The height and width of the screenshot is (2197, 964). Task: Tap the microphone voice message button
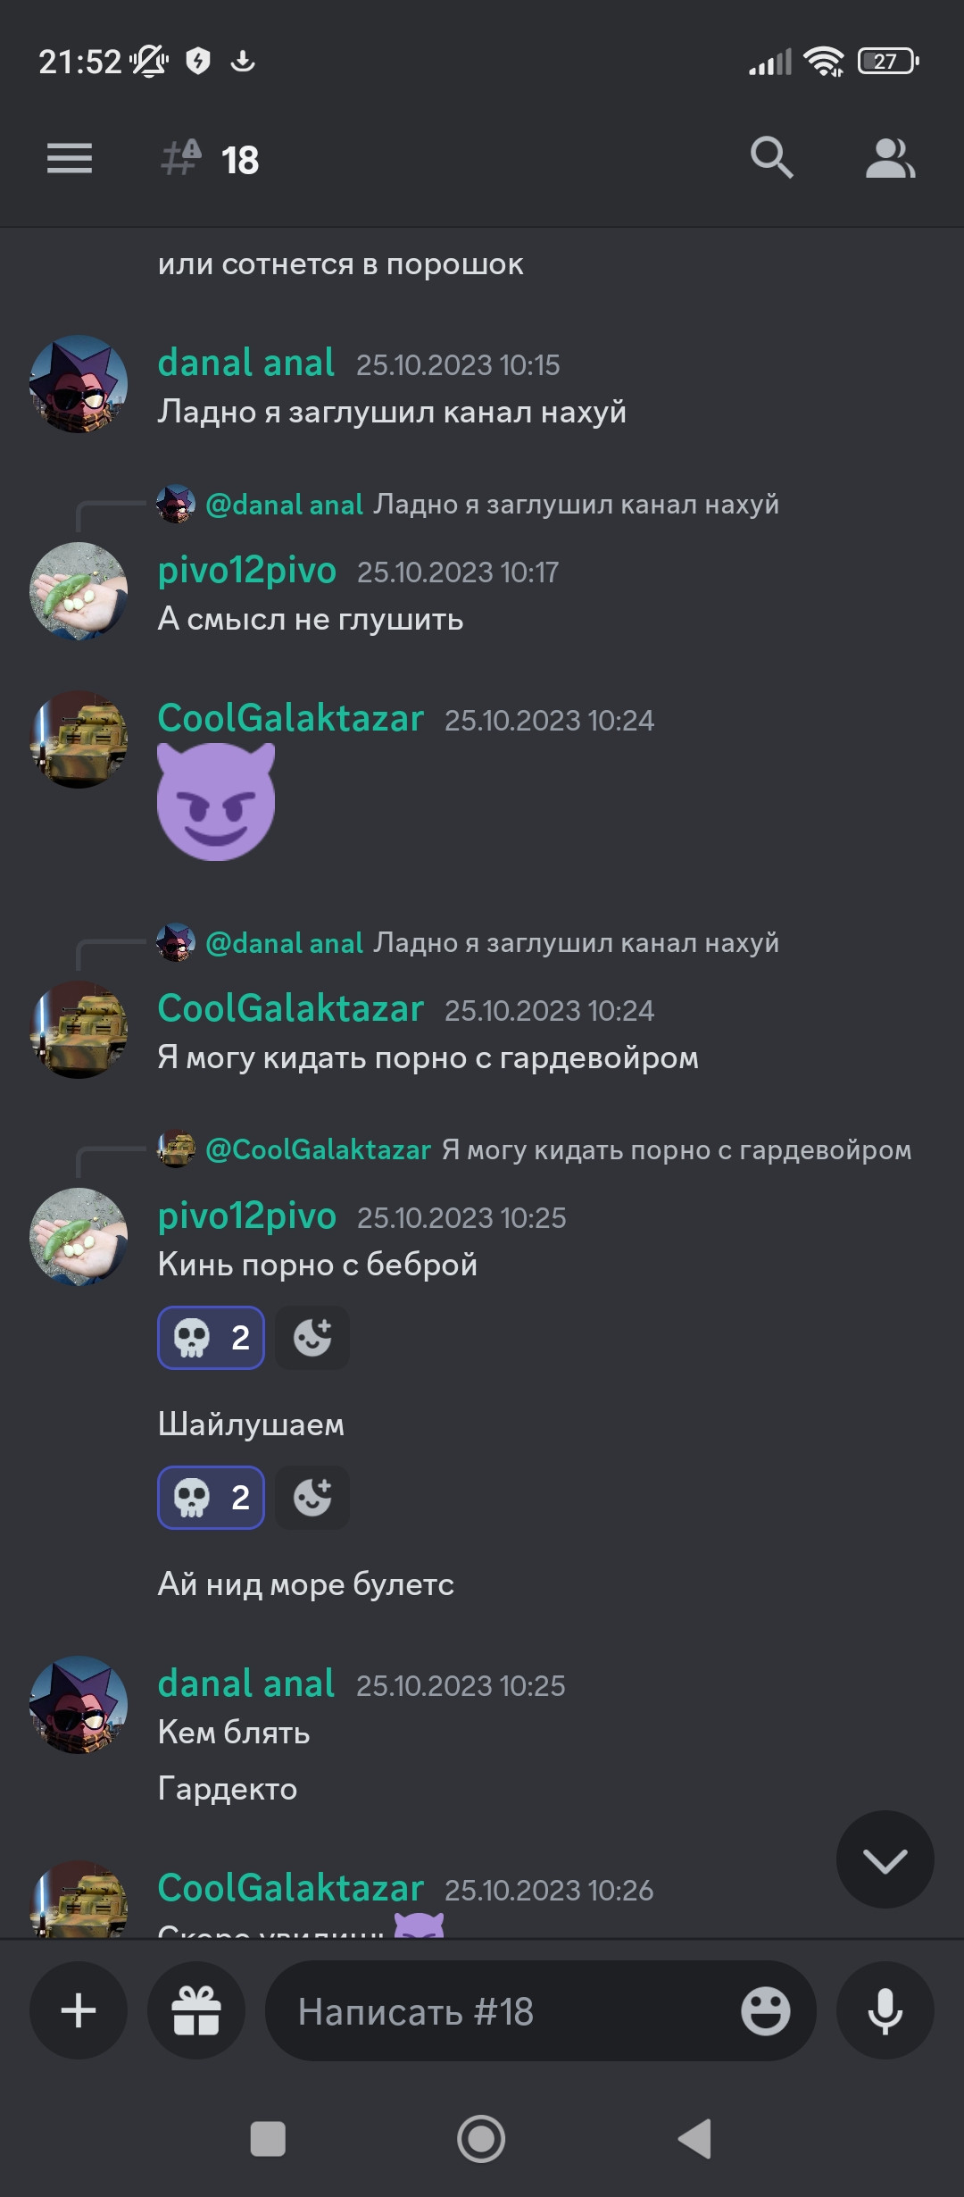[885, 2010]
